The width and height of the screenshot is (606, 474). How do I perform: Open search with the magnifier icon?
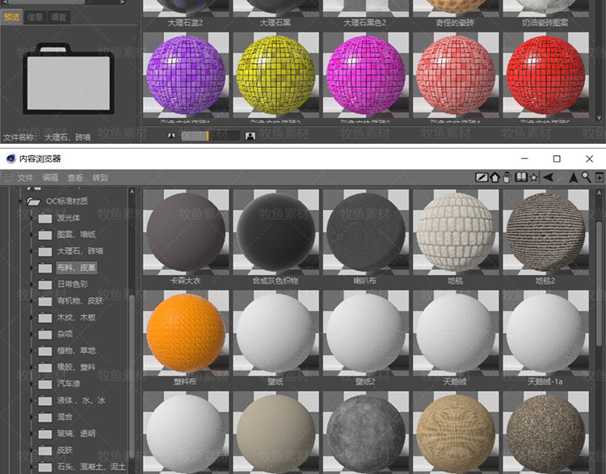pyautogui.click(x=587, y=178)
